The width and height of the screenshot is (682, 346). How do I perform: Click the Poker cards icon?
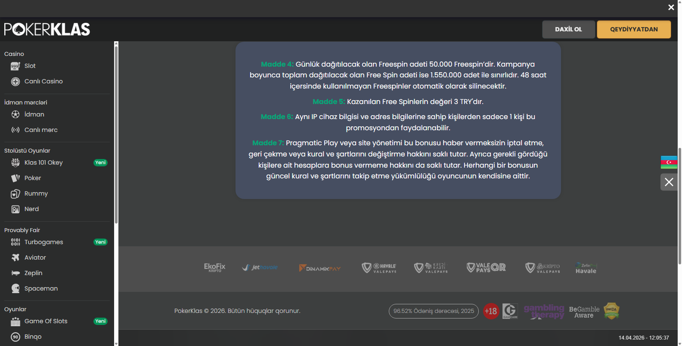pyautogui.click(x=15, y=178)
